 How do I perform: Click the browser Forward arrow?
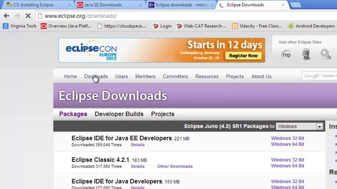17,16
